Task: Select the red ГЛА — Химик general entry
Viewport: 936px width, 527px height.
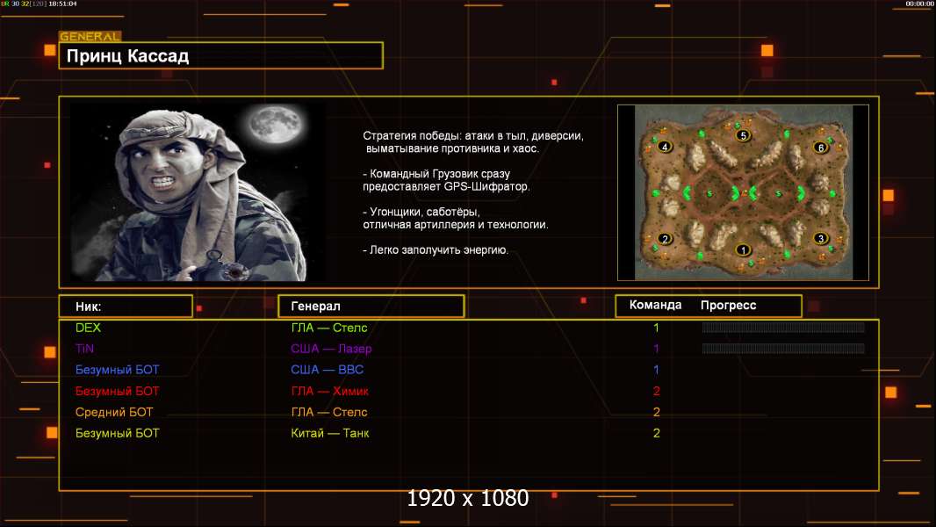Action: pyautogui.click(x=329, y=391)
